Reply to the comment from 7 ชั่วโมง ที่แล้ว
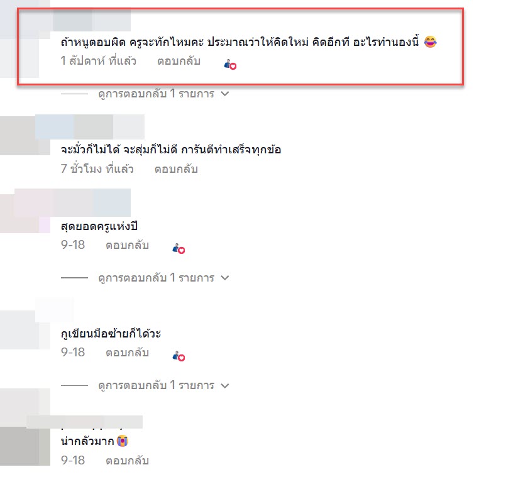Image resolution: width=518 pixels, height=477 pixels. 176,169
